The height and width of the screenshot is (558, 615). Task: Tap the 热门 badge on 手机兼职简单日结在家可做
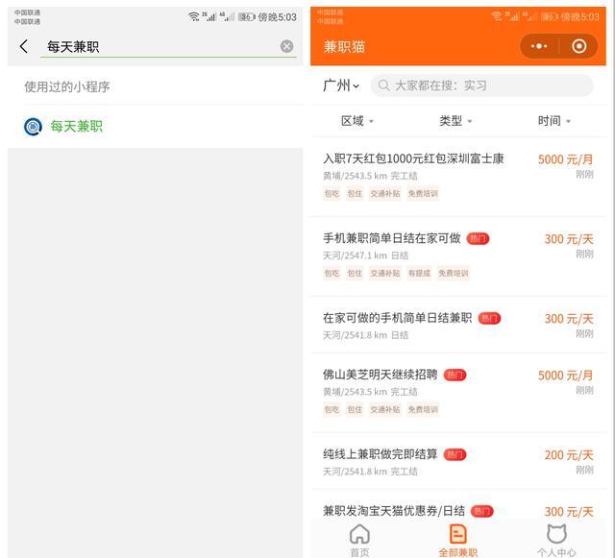(x=478, y=238)
